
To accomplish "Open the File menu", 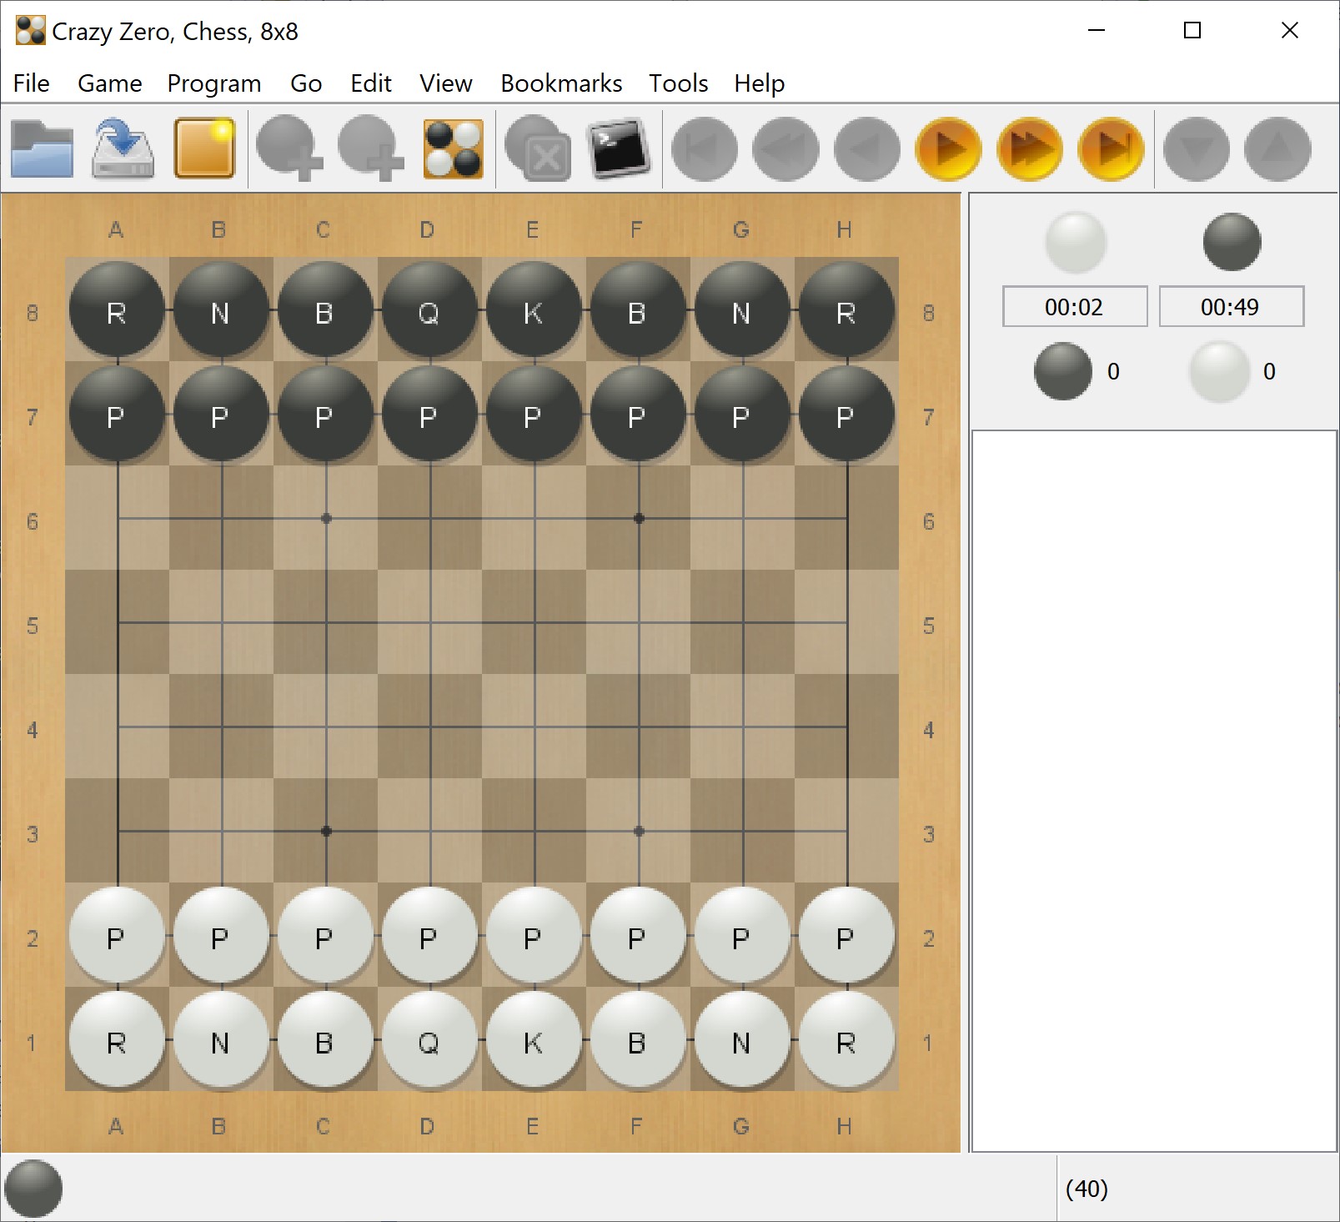I will (32, 83).
